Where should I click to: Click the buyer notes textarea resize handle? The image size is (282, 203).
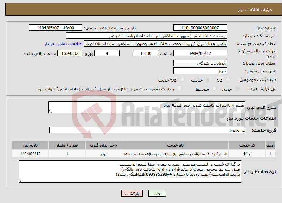21,181
